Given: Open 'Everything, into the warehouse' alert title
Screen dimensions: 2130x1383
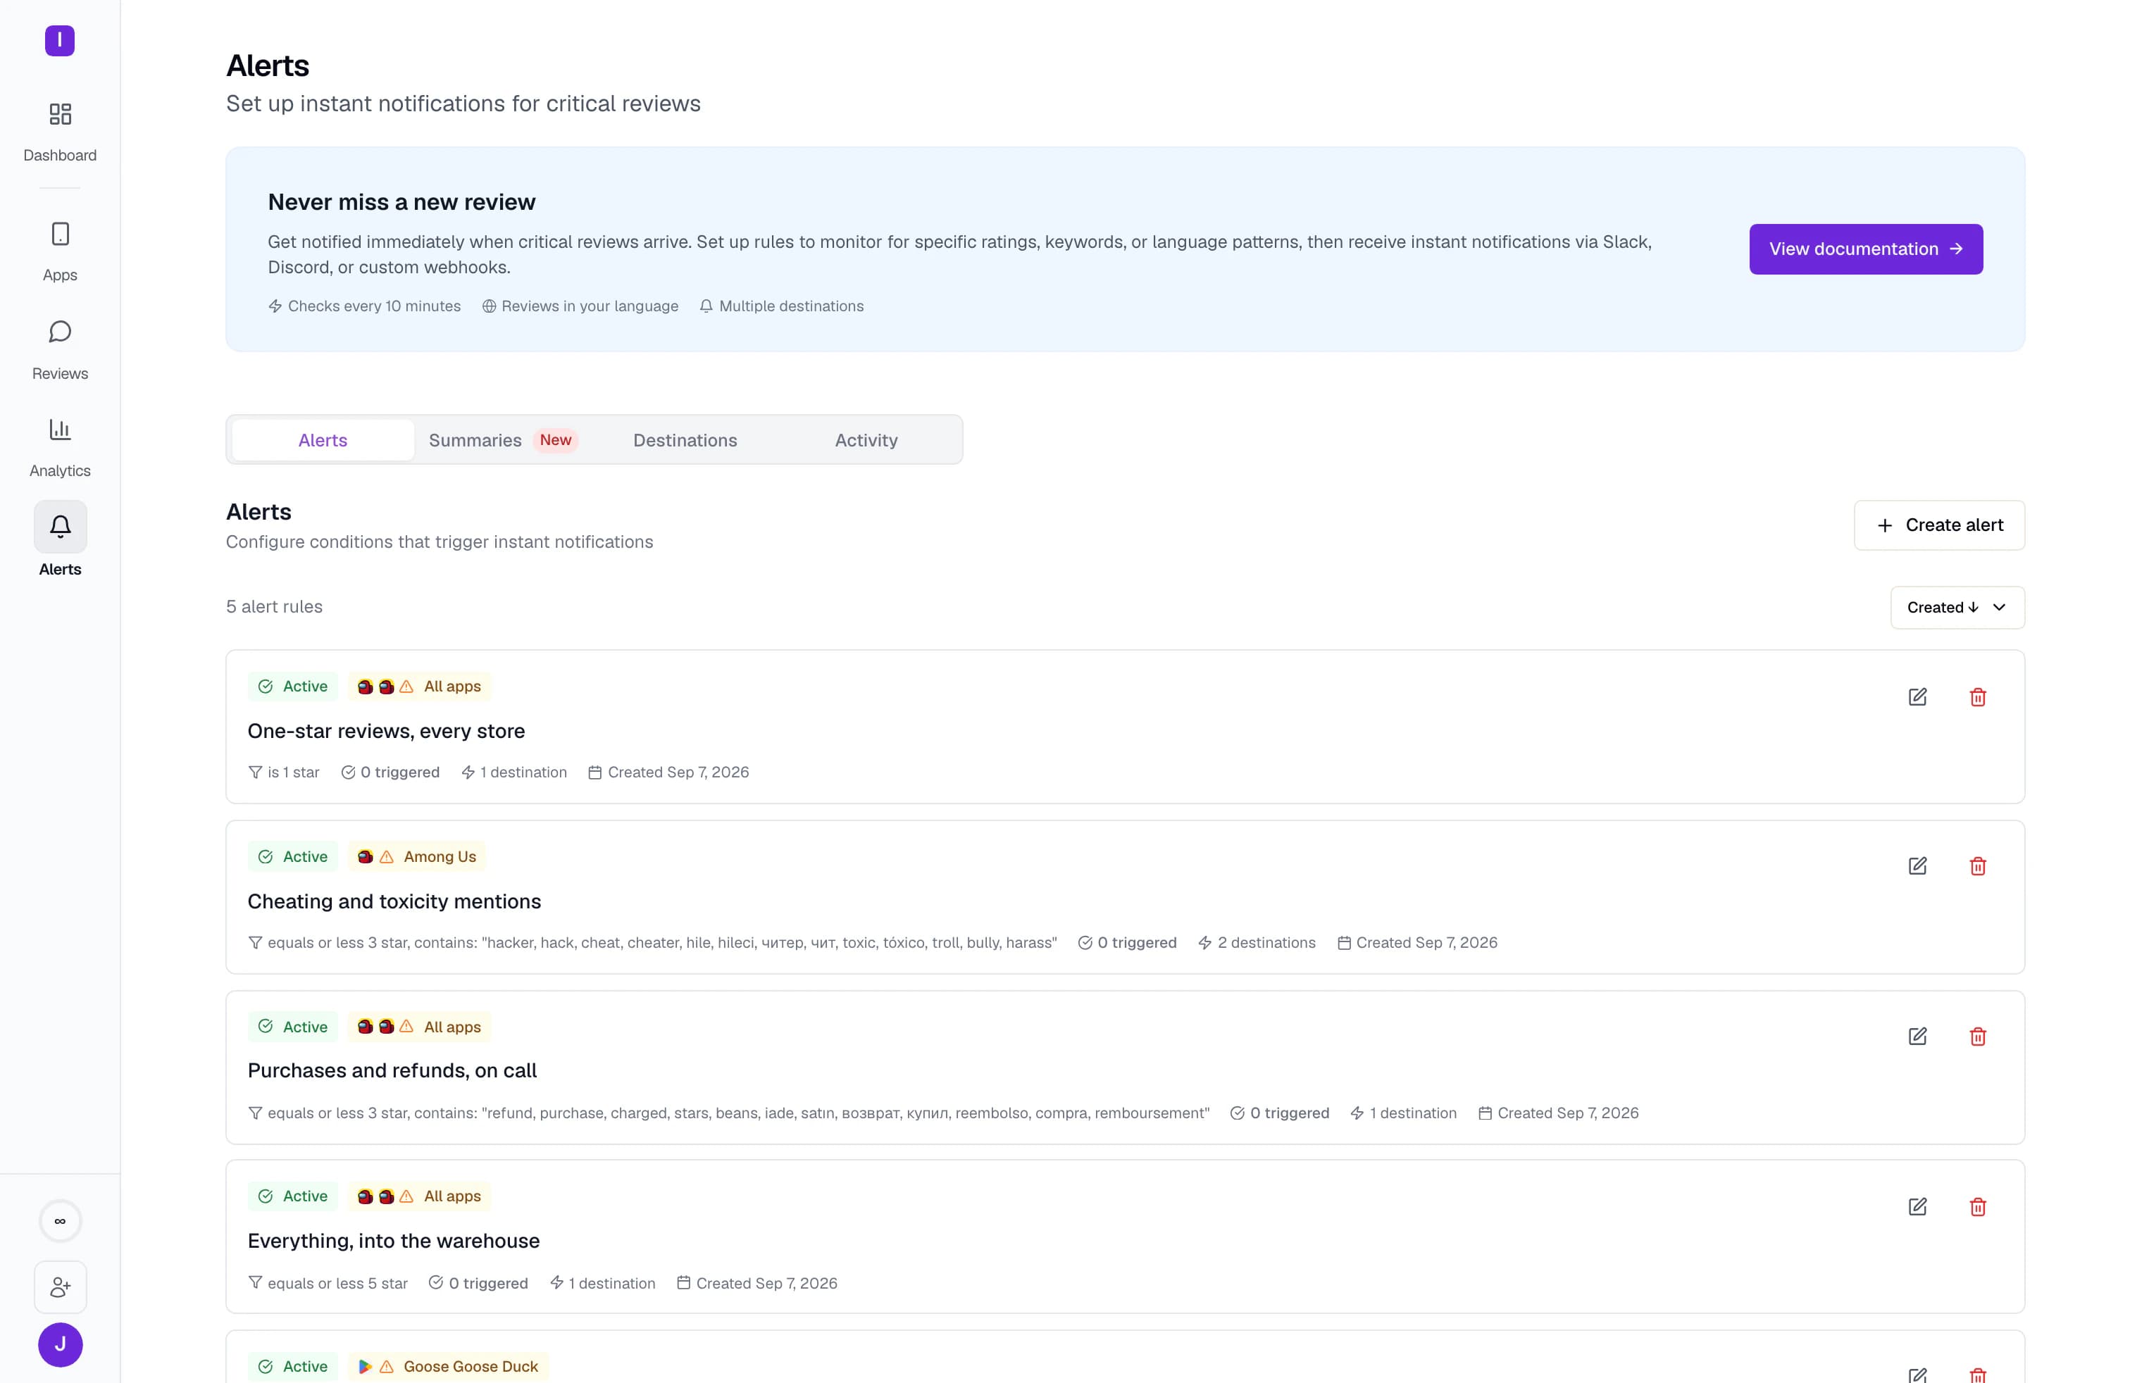Looking at the screenshot, I should point(393,1241).
